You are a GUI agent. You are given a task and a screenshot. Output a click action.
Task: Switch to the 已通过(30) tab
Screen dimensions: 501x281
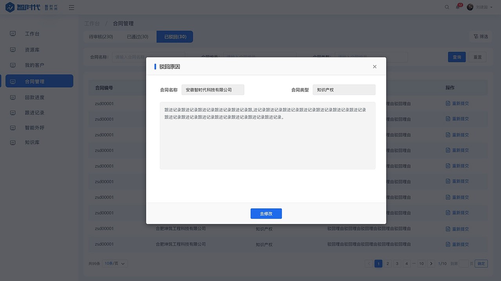137,36
